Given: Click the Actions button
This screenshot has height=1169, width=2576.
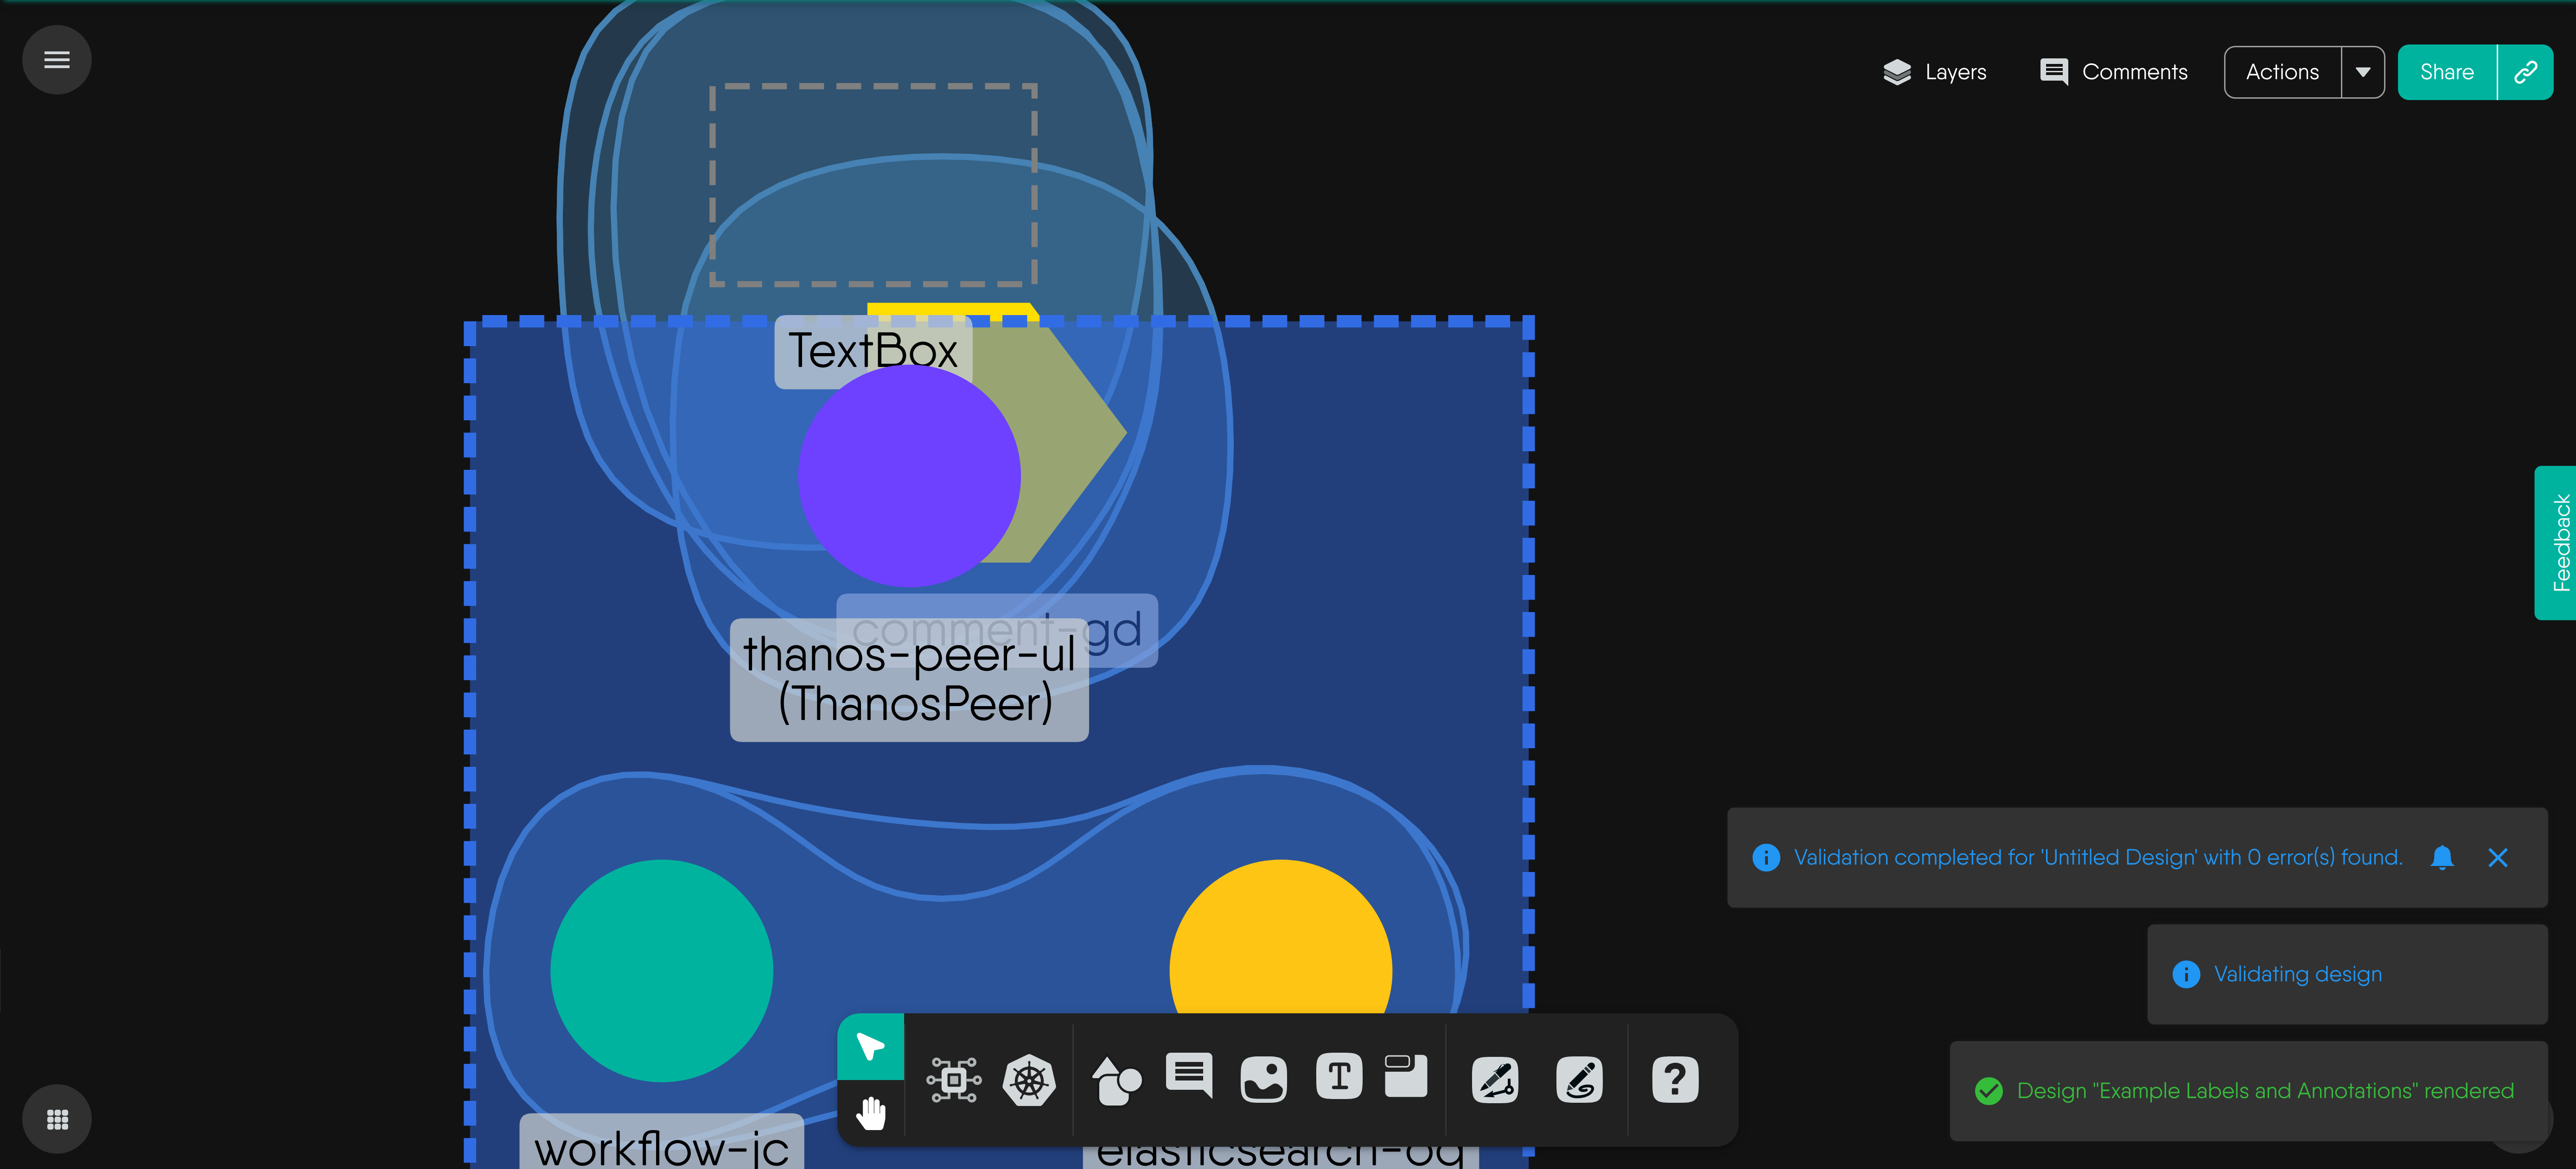Looking at the screenshot, I should click(2282, 72).
